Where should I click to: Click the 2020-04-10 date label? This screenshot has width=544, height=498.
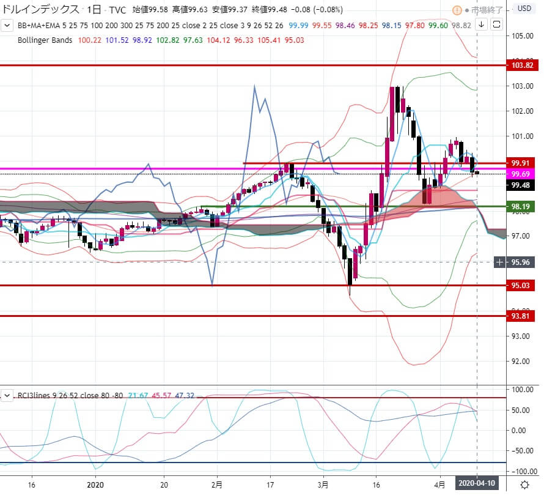pos(477,483)
